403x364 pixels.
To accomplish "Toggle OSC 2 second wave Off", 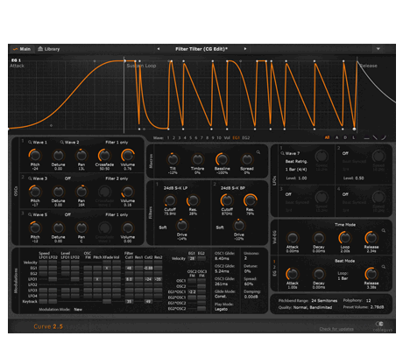I will [67, 178].
